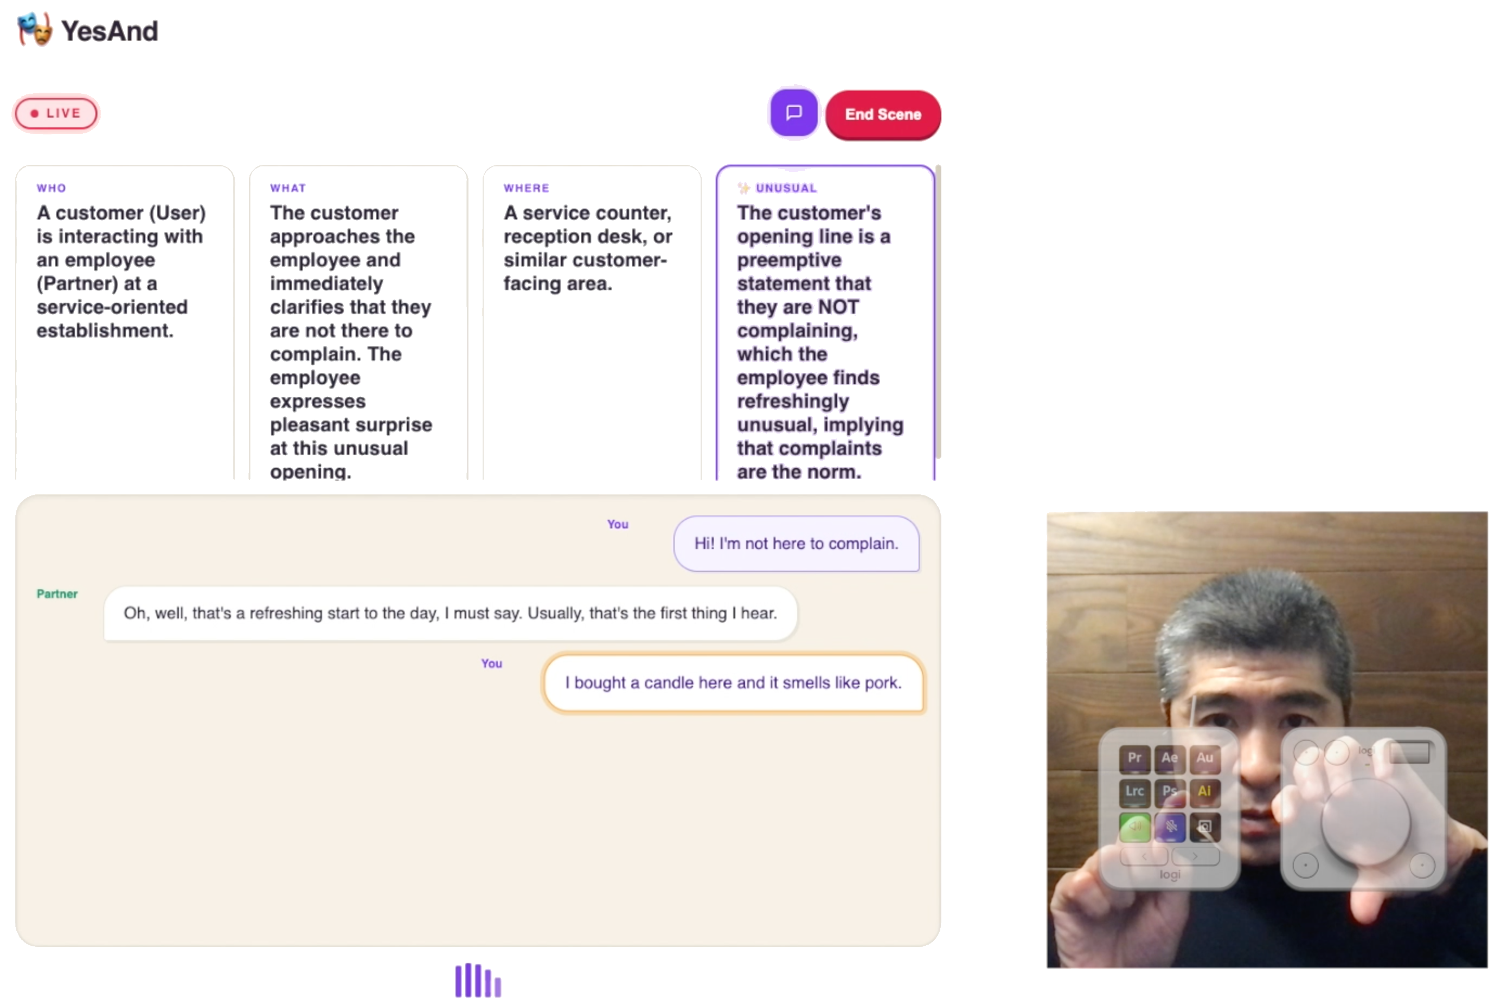Click the scene cards vertical scrollbar
This screenshot has height=1000, width=1501.
click(938, 311)
